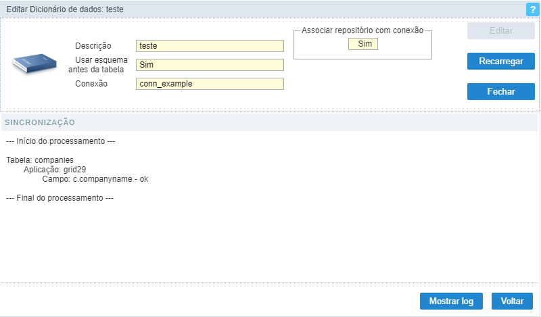Click the Fechar button

[x=500, y=91]
